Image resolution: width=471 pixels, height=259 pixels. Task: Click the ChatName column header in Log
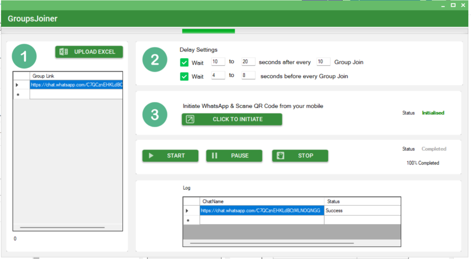coord(262,201)
